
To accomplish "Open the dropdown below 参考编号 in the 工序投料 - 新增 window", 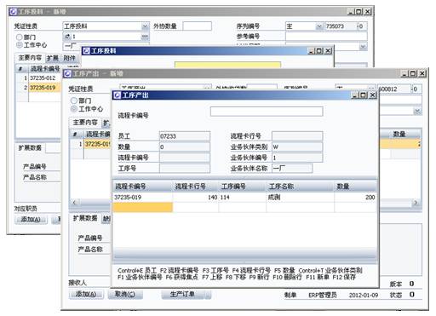I will pos(363,46).
